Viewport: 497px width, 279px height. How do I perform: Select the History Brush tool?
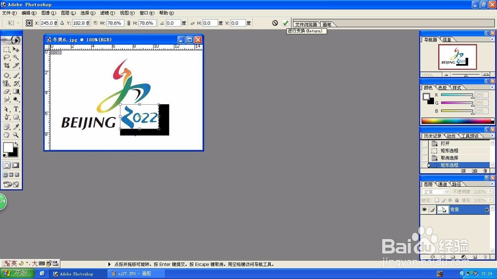16,83
